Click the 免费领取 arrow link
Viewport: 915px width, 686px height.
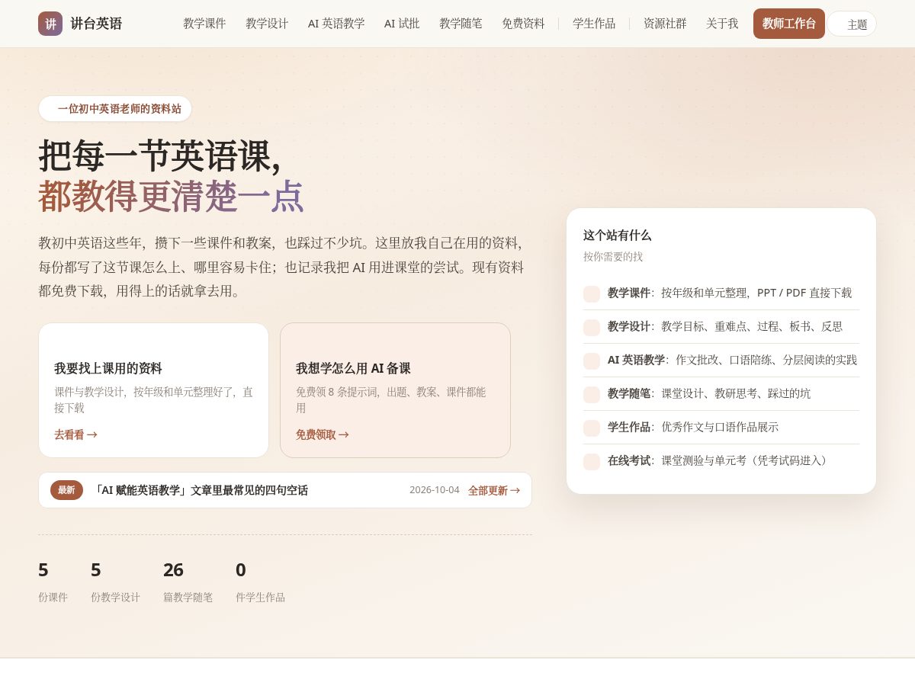(x=323, y=434)
